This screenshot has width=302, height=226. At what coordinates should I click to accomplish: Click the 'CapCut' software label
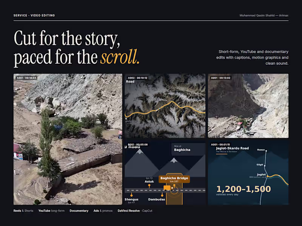coord(147,211)
